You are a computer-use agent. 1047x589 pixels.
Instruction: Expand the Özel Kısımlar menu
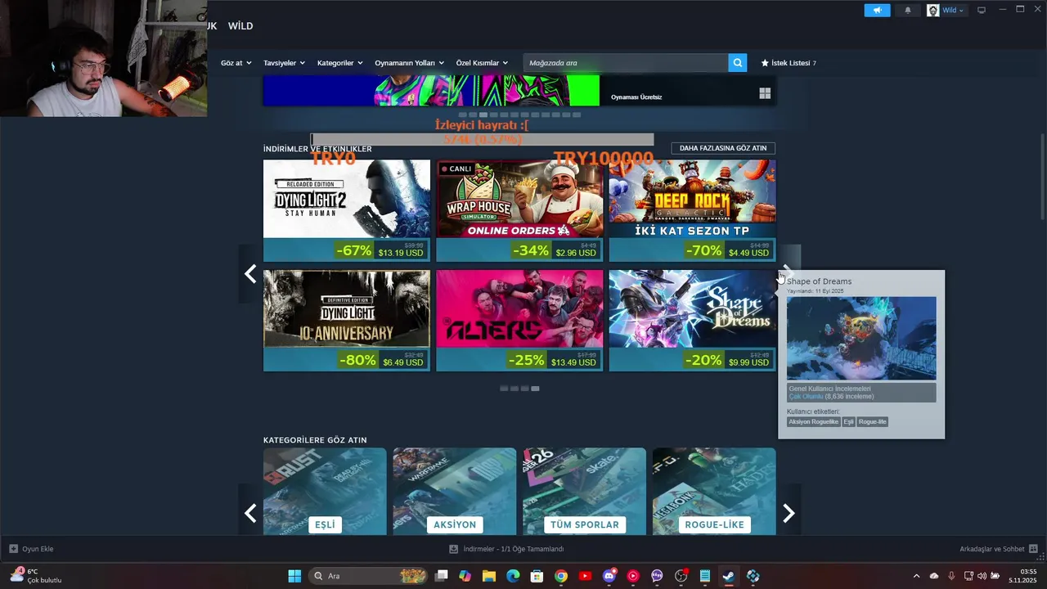click(x=482, y=63)
